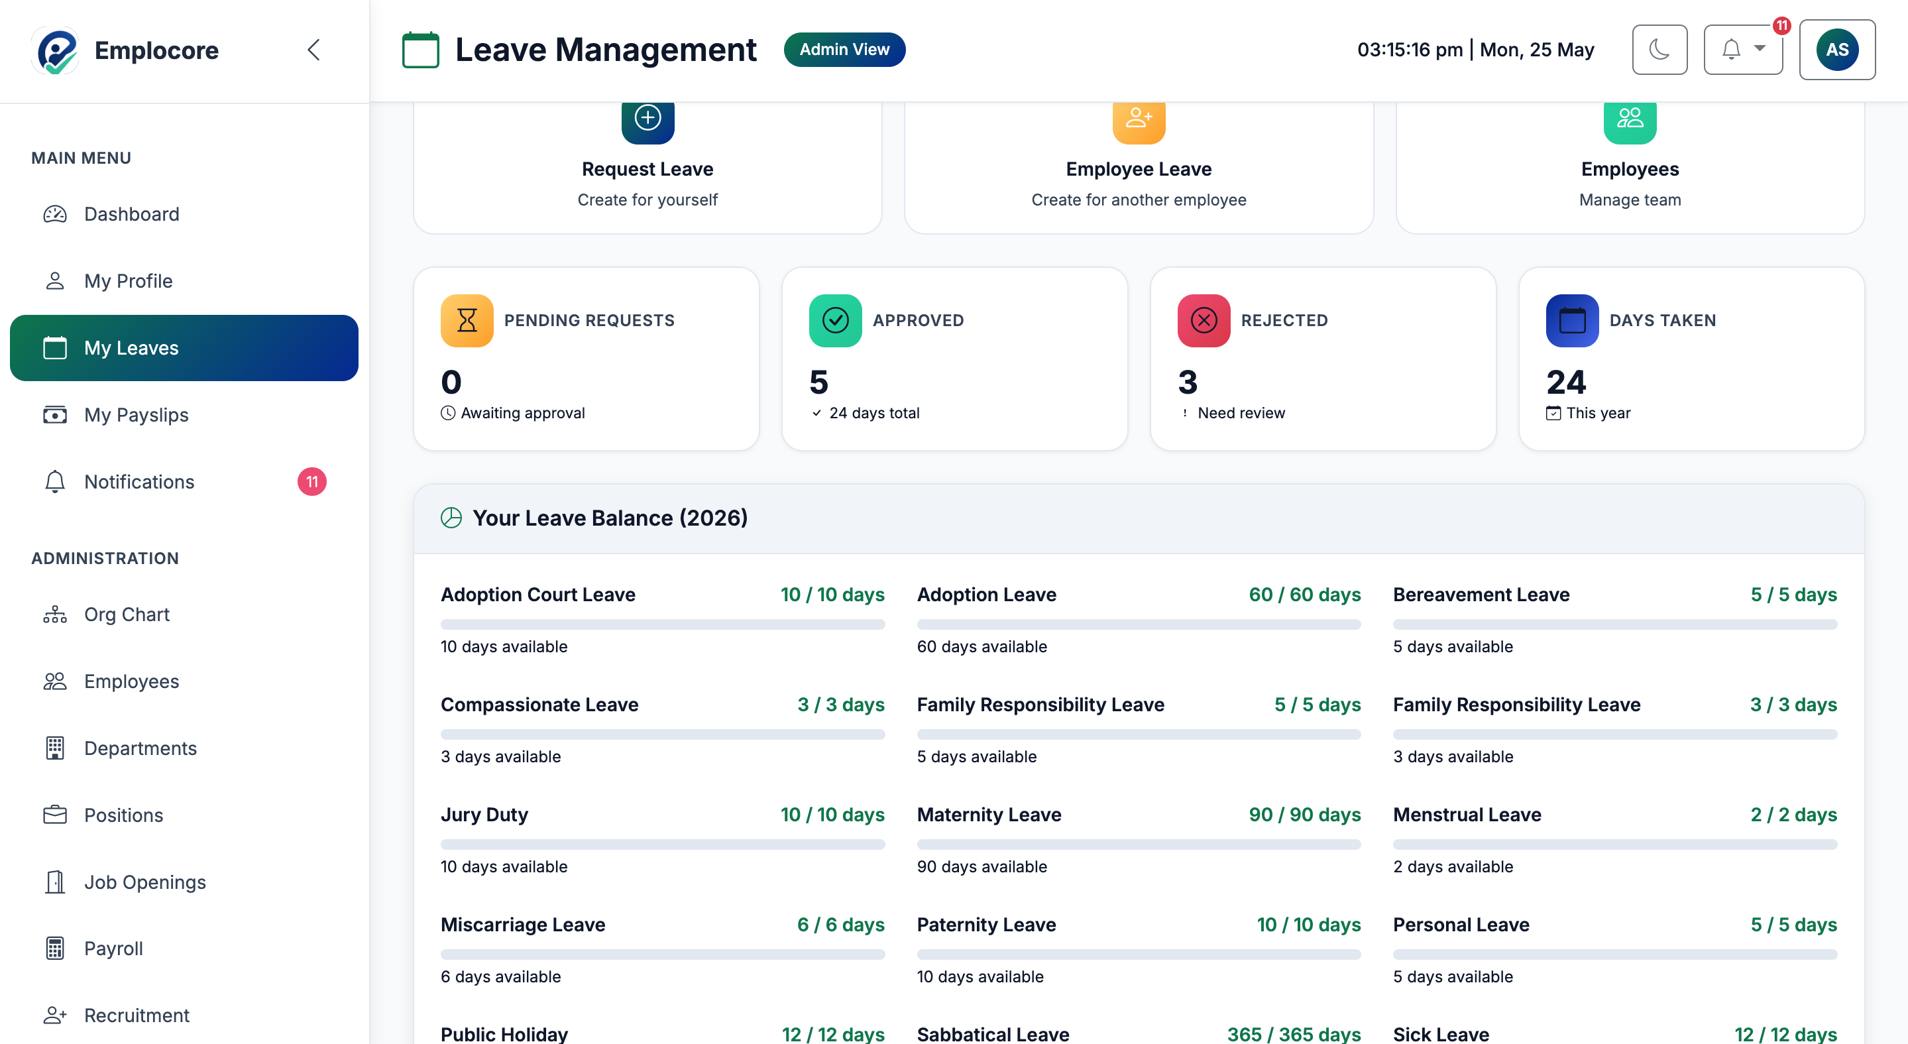Click the My Profile person icon
The image size is (1908, 1044).
pos(55,281)
